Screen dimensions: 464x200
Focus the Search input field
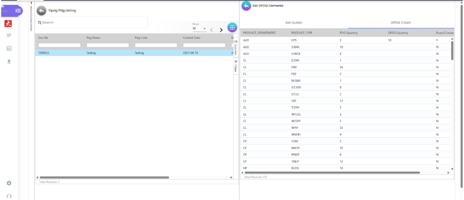click(91, 22)
